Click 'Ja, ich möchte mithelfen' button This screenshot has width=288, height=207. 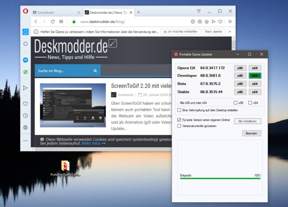click(x=180, y=32)
